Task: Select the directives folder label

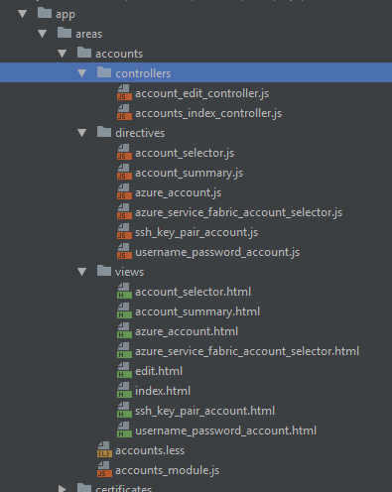Action: [140, 133]
